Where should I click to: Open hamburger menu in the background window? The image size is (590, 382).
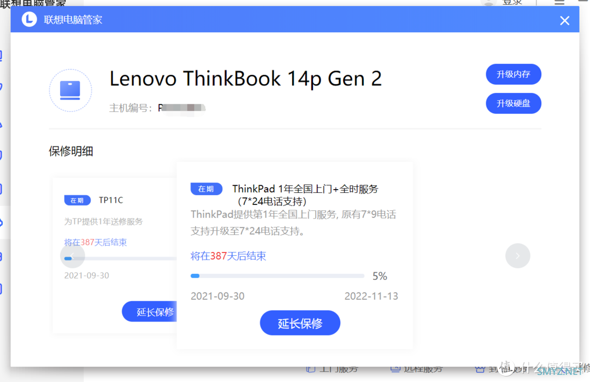point(559,2)
